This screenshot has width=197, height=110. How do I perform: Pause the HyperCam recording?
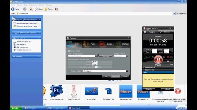pos(158,60)
